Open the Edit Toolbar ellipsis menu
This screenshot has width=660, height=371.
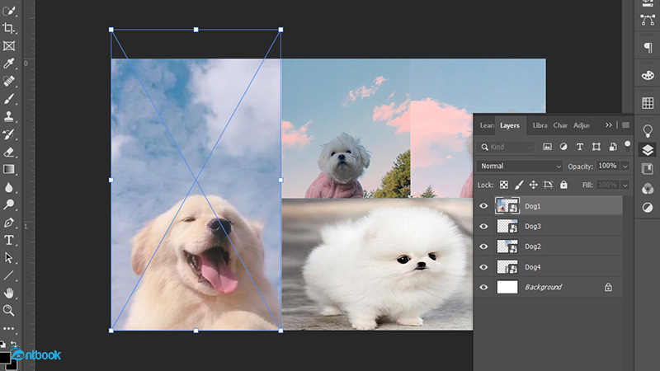coord(8,328)
